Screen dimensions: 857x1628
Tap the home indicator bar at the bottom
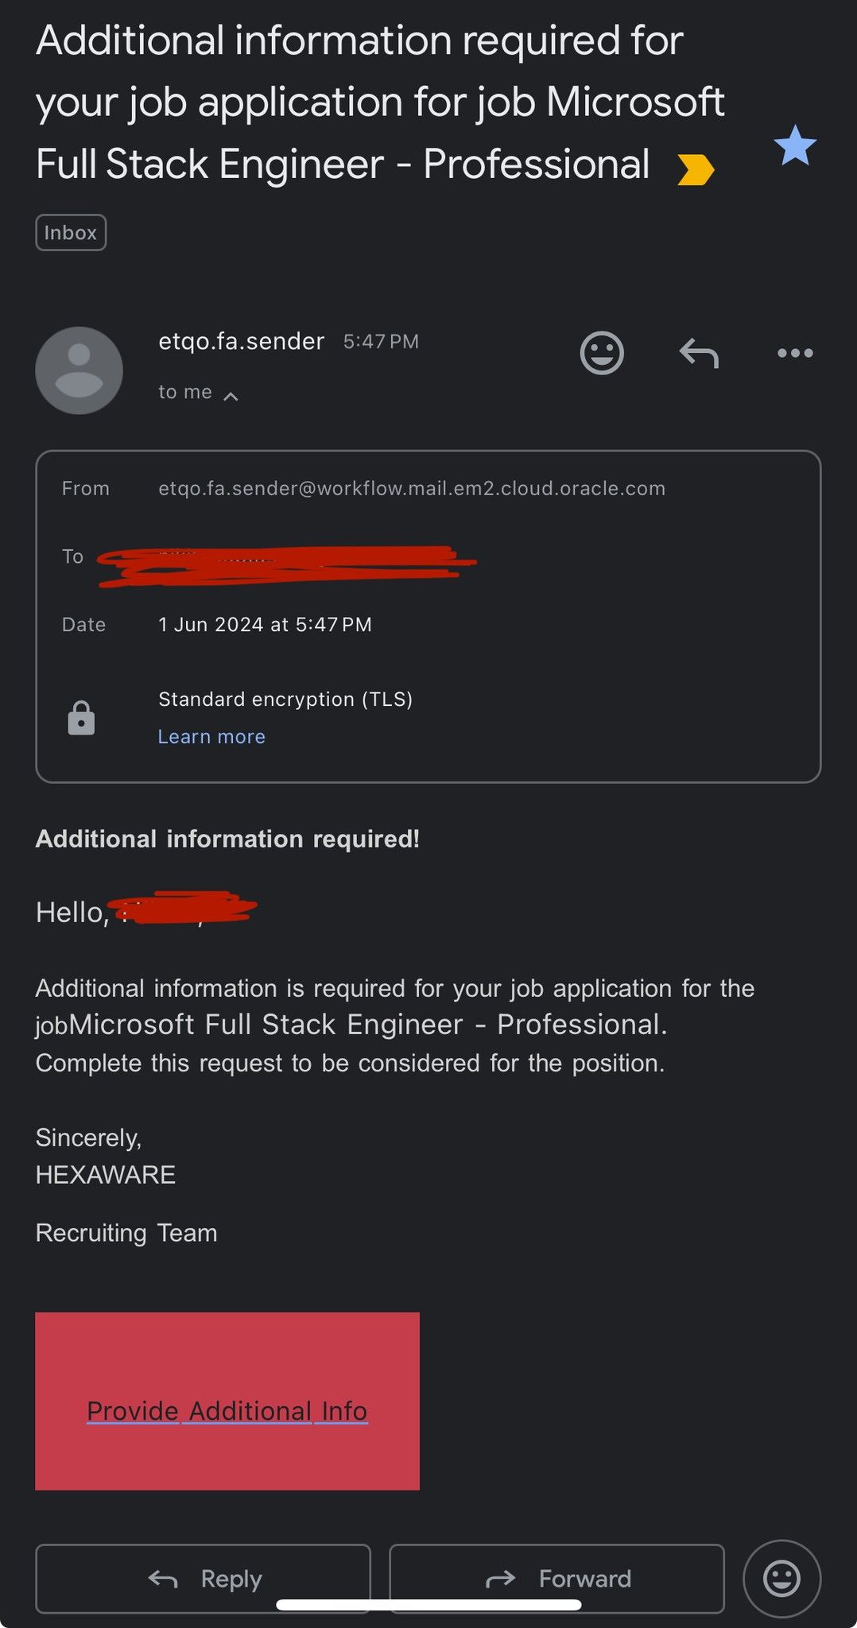[x=428, y=1605]
